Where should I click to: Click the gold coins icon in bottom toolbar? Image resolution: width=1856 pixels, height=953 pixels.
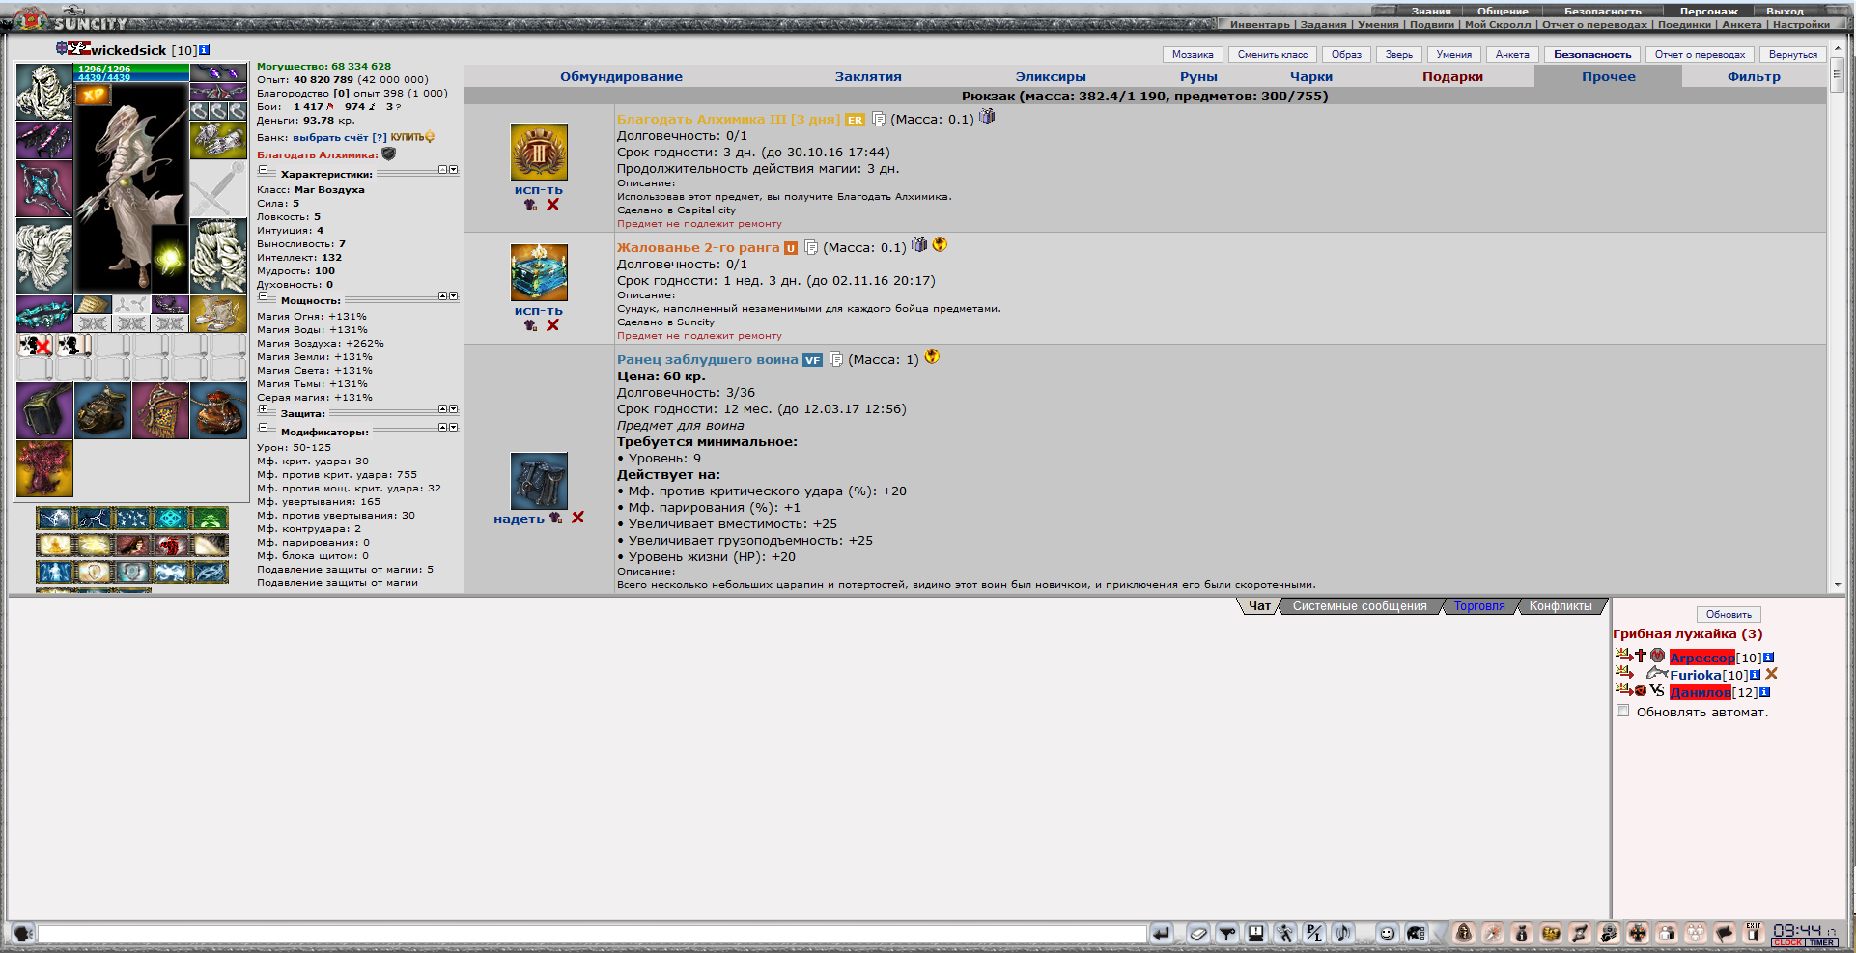[1551, 933]
